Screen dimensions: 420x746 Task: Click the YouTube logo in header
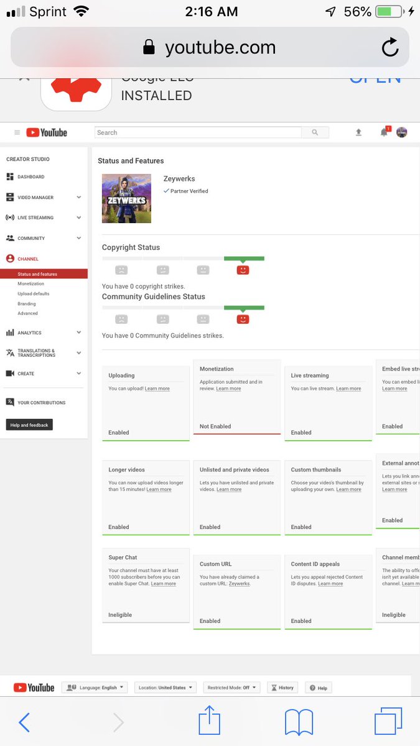click(46, 132)
